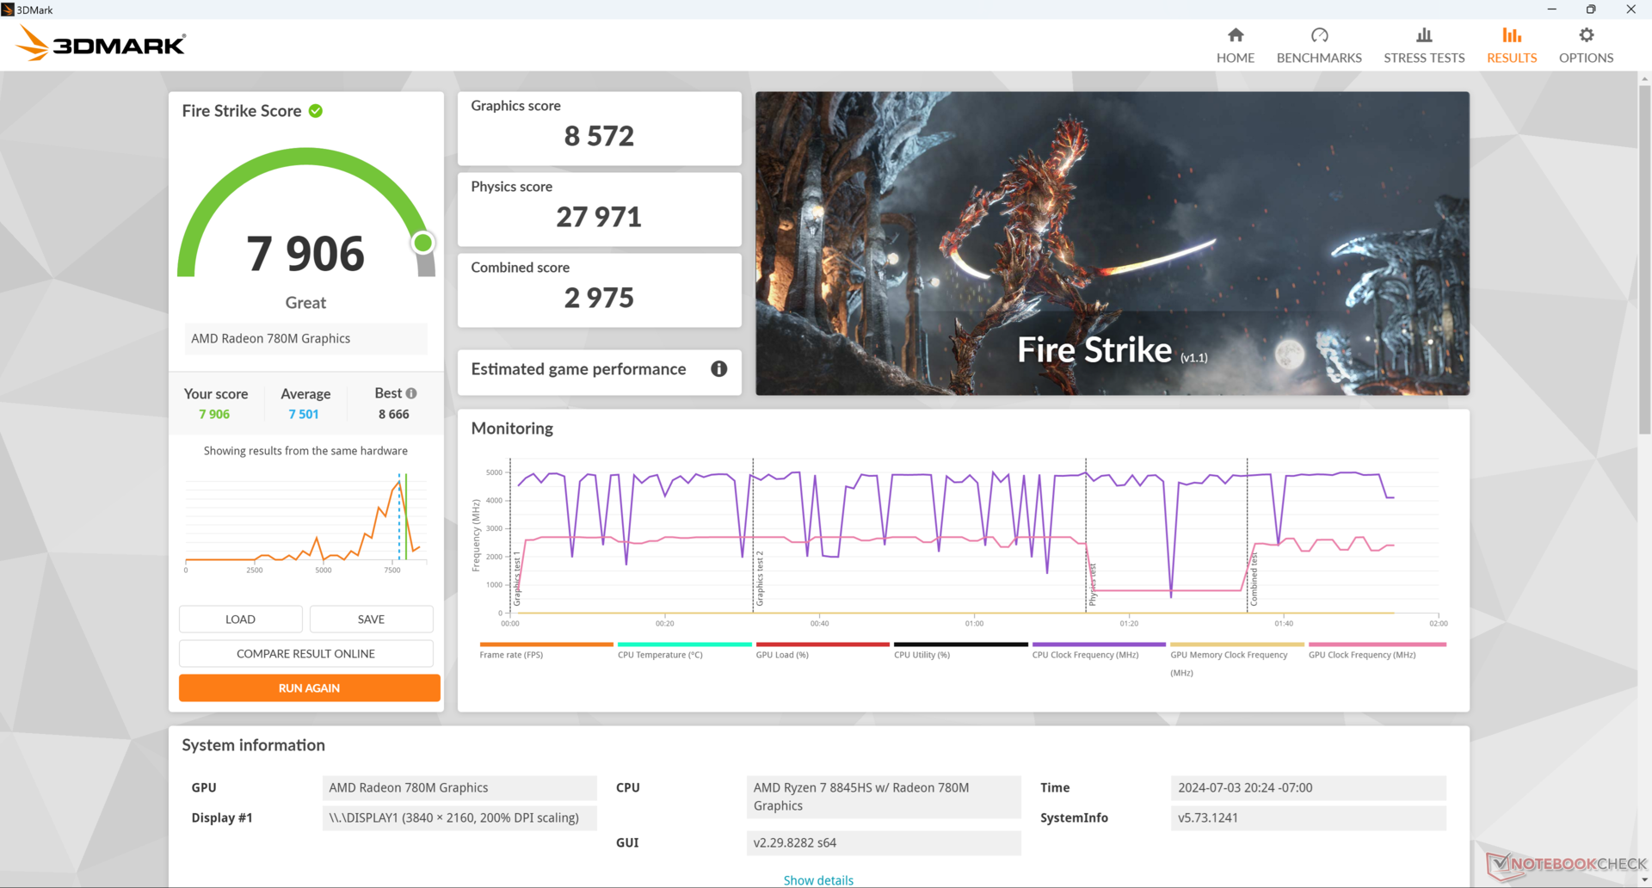Click the Combined score card

[x=599, y=290]
